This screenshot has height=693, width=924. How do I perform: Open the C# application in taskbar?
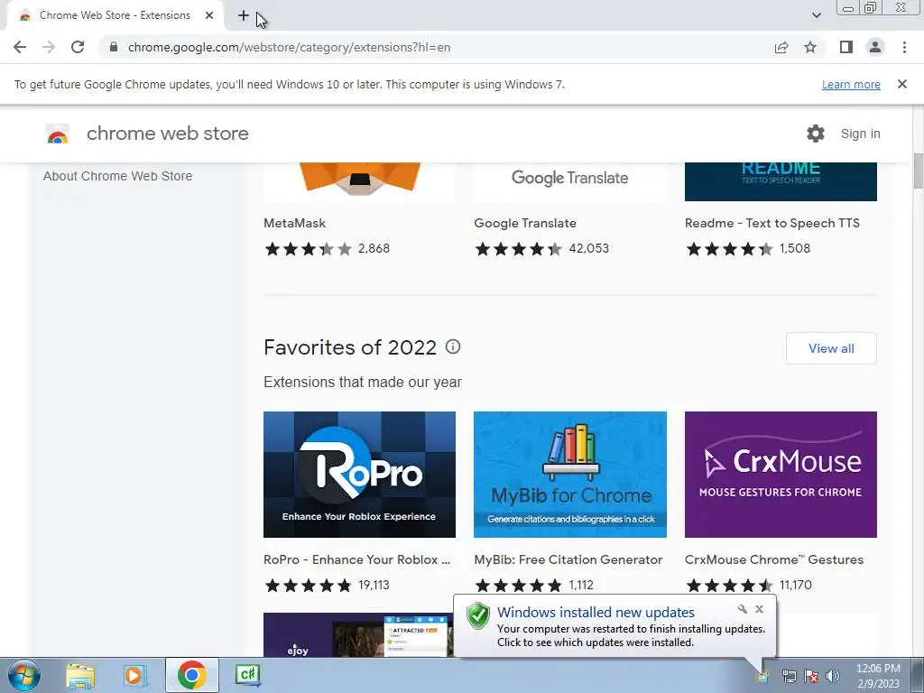(x=247, y=675)
